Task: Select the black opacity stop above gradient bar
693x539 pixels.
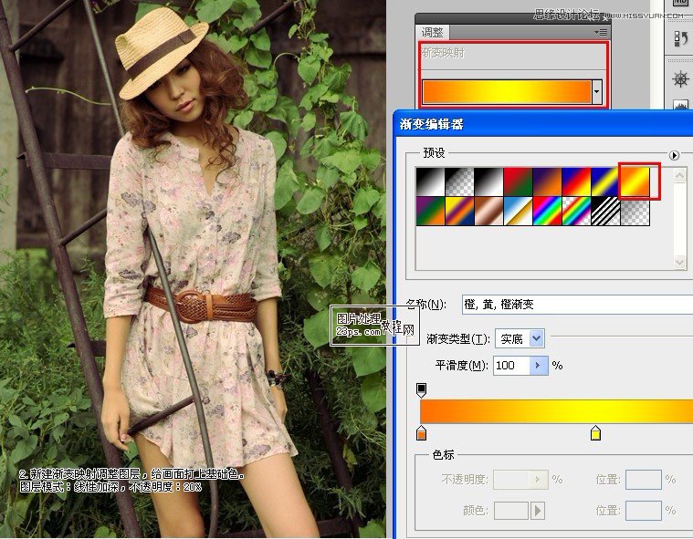Action: coord(421,390)
